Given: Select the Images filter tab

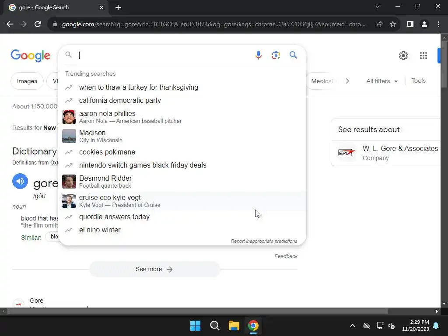Looking at the screenshot, I should click(x=27, y=81).
